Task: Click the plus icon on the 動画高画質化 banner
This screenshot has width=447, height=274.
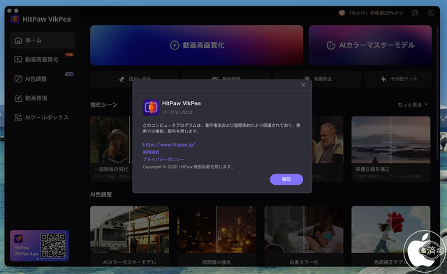Action: pyautogui.click(x=175, y=45)
